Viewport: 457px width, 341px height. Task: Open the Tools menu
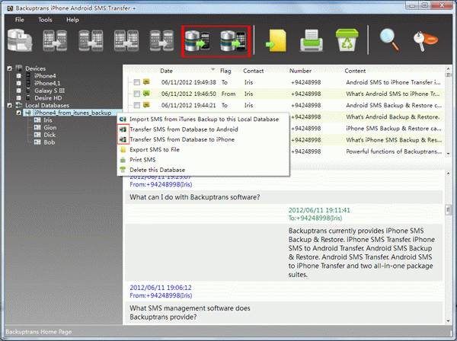(x=45, y=20)
